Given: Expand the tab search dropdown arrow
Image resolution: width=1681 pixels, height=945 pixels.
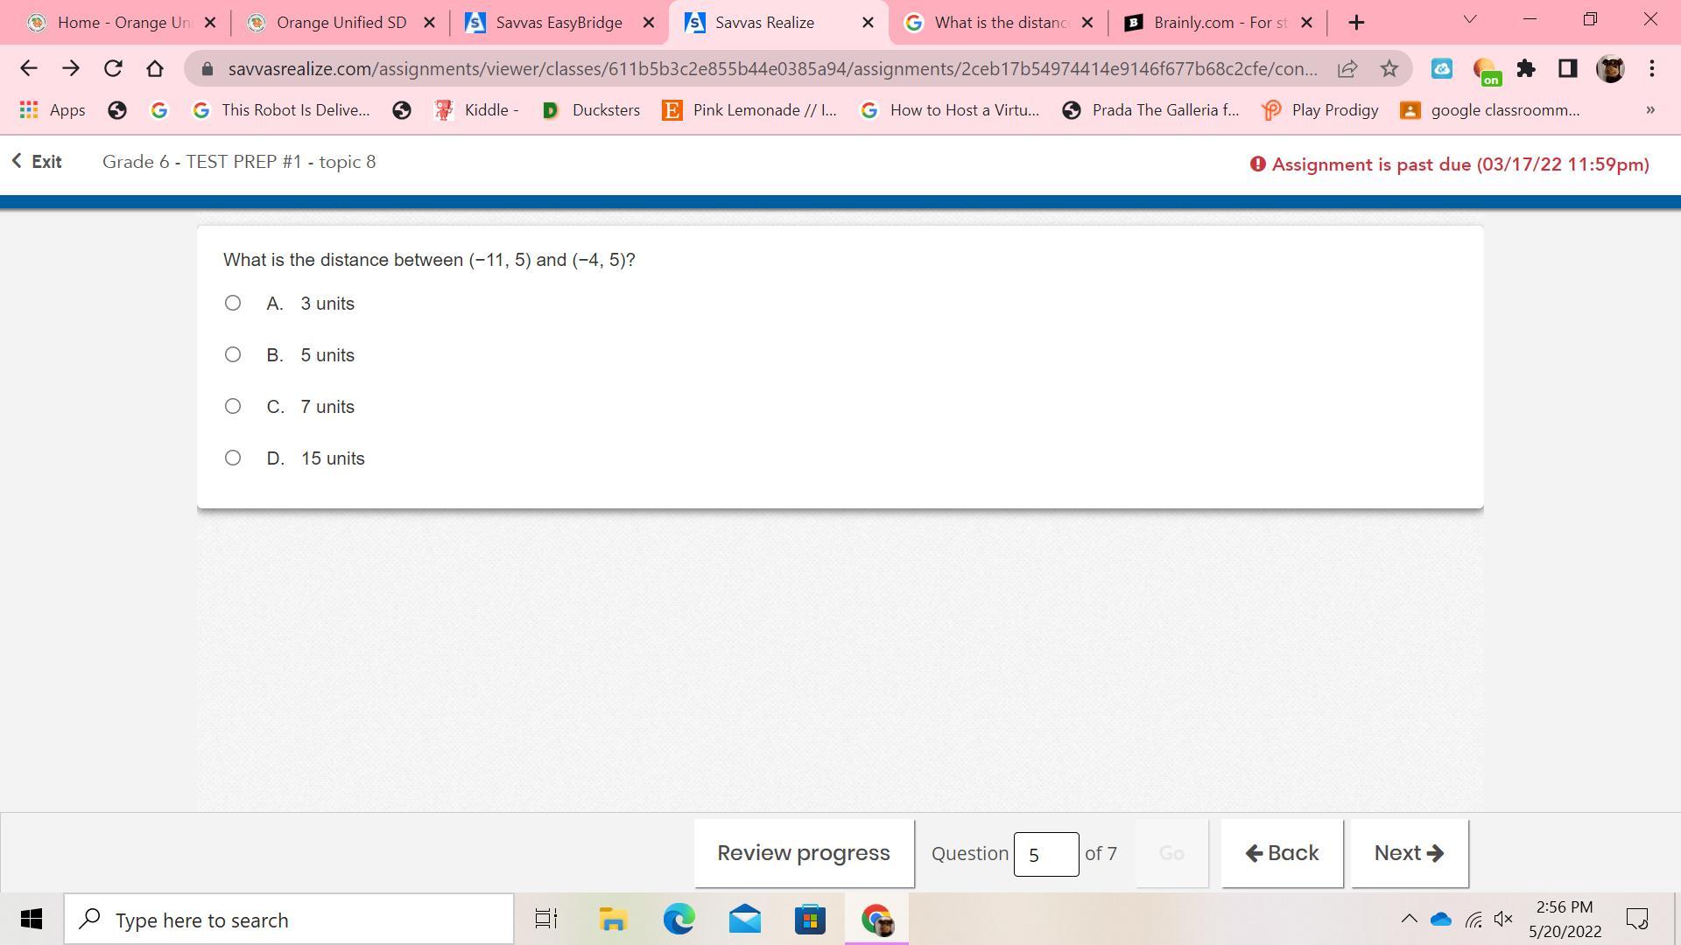Looking at the screenshot, I should [1470, 19].
